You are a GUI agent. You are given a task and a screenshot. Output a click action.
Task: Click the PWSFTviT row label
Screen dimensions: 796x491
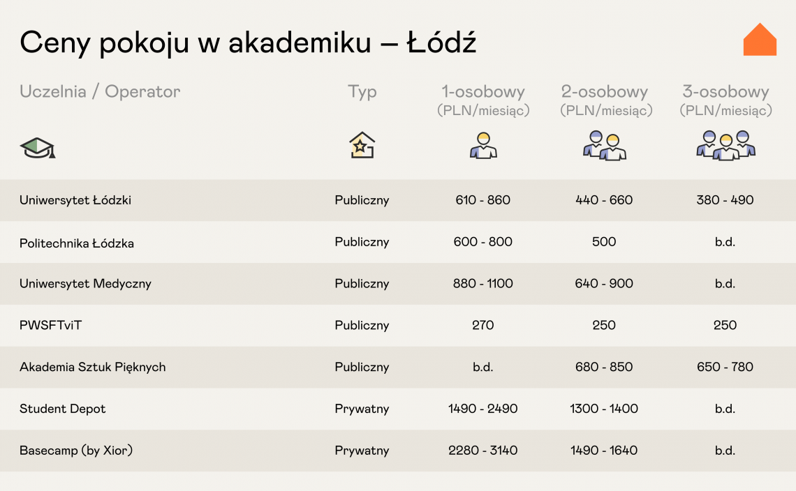50,326
